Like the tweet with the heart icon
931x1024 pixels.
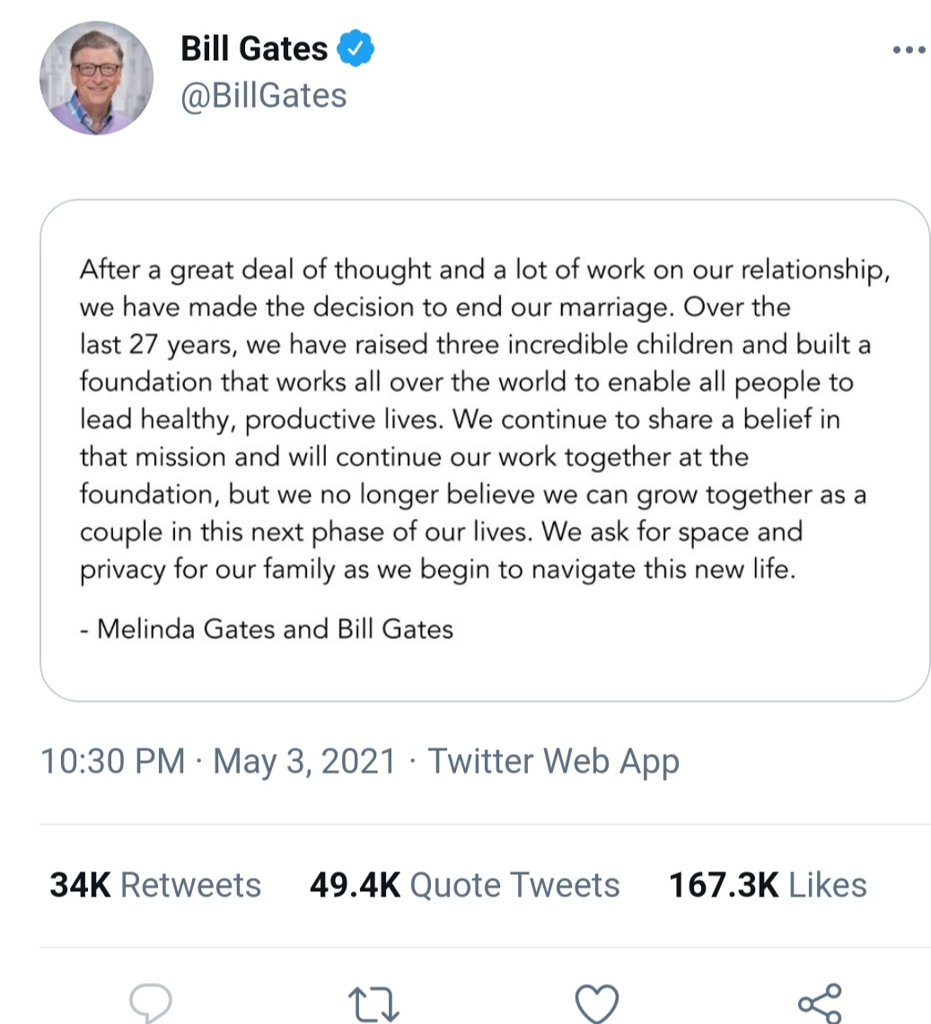596,999
